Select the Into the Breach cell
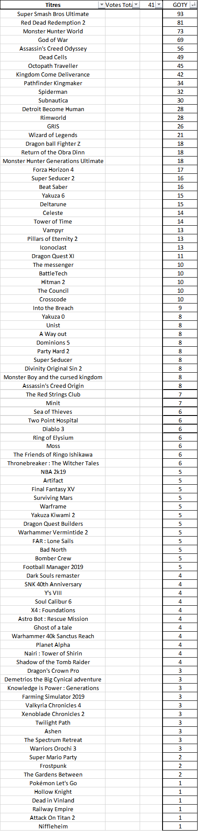The image size is (198, 831). 53,308
